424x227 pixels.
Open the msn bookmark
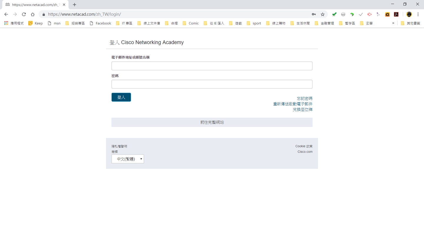tap(54, 23)
